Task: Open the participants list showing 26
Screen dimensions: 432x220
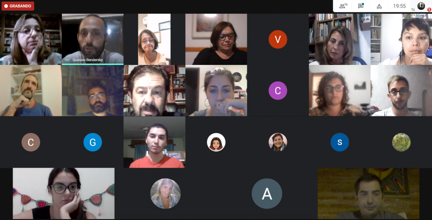Action: pyautogui.click(x=343, y=6)
